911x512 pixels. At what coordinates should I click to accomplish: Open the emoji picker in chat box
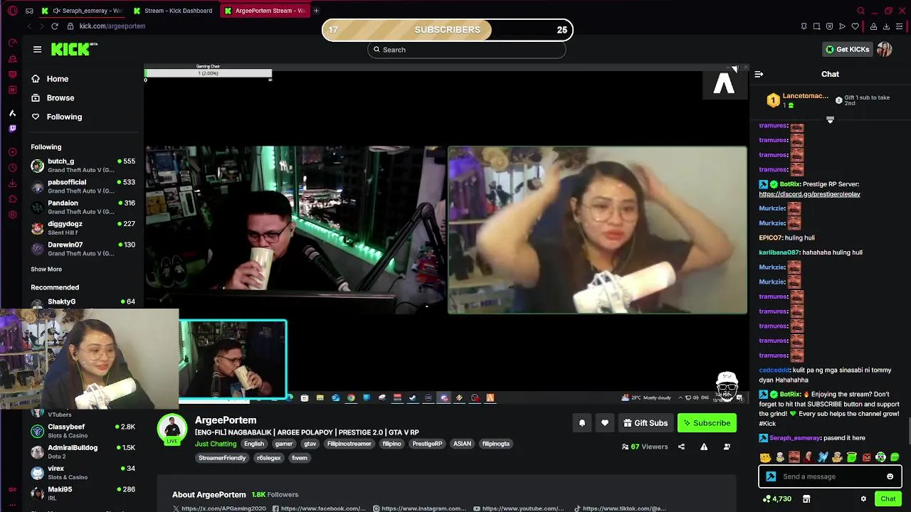coord(890,476)
